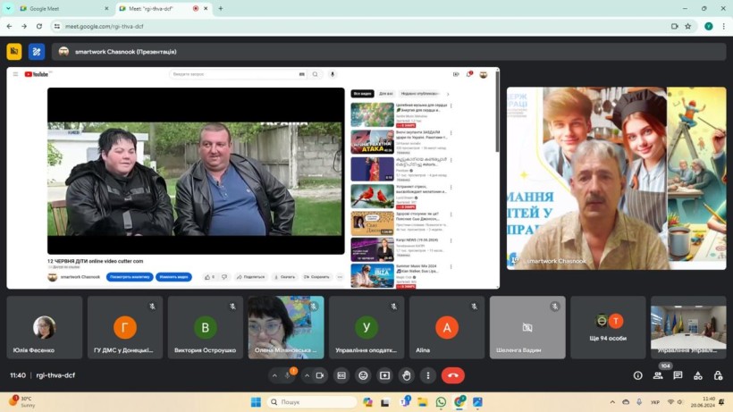Select the Виктория Остроушко participant tile
Image resolution: width=733 pixels, height=412 pixels.
[x=206, y=327]
